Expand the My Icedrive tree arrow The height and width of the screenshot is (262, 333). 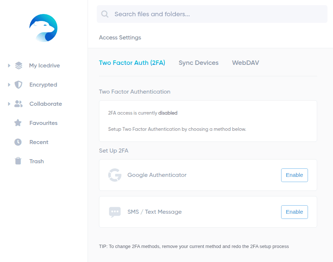coord(9,66)
